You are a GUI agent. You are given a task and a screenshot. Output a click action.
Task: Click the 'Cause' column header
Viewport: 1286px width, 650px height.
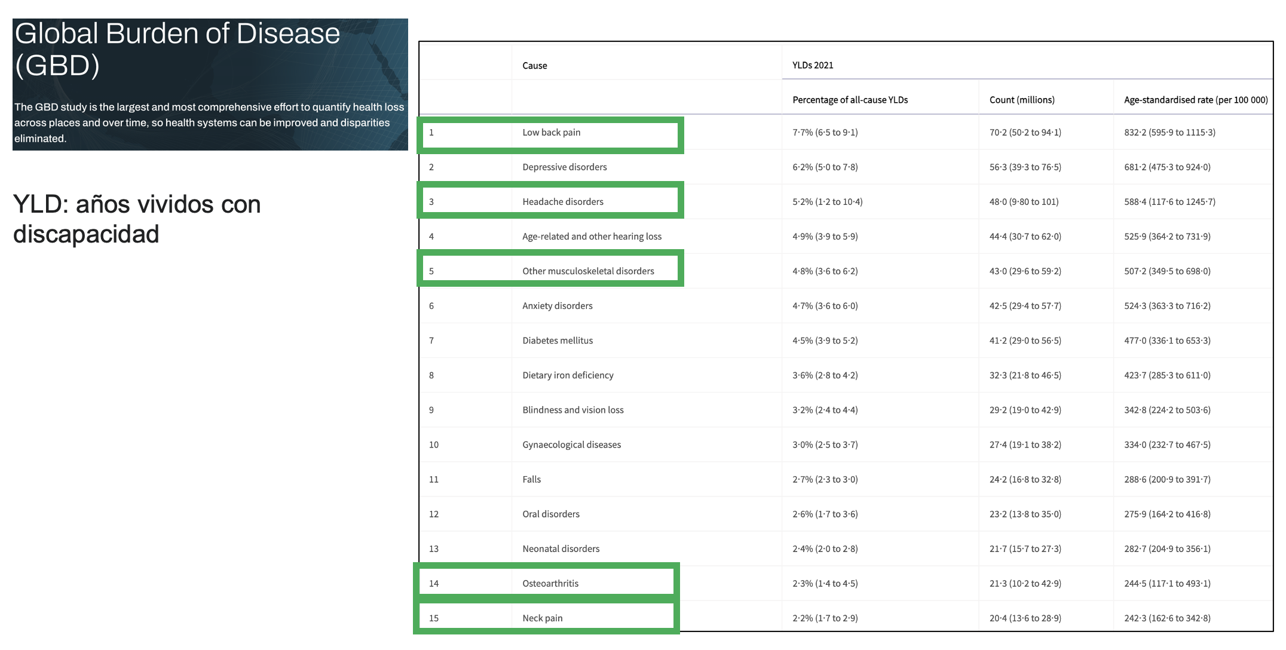coord(534,66)
